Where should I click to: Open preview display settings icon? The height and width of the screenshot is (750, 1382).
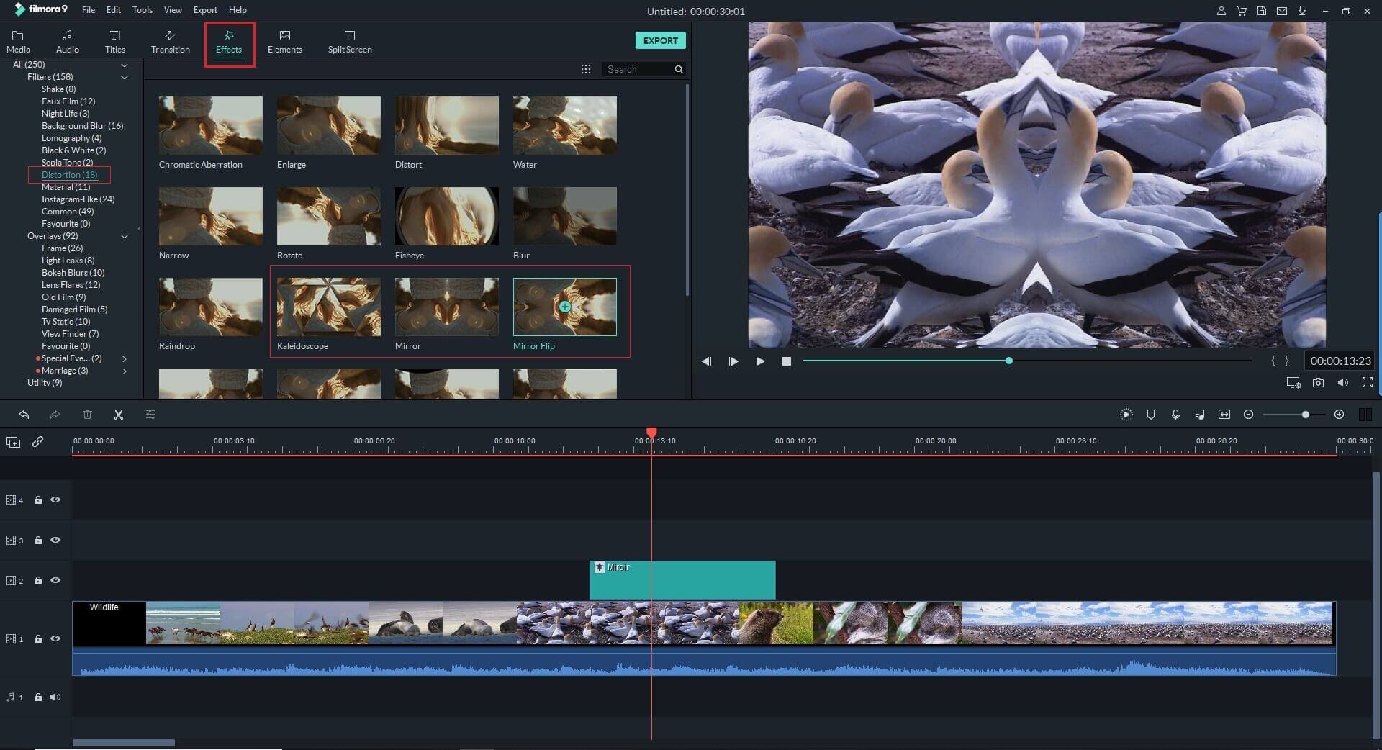1293,383
